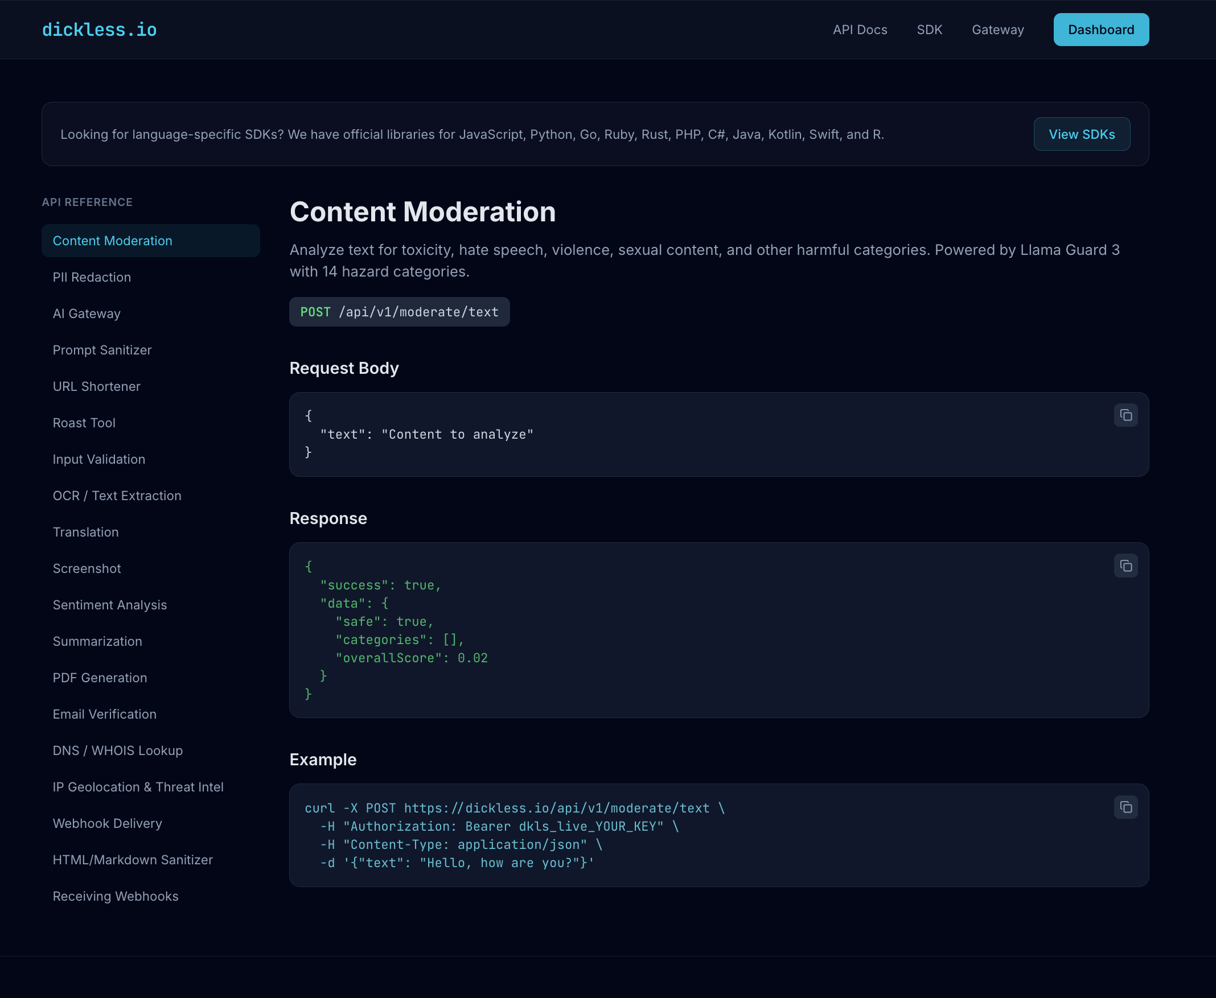Open the API Docs menu item
This screenshot has height=998, width=1216.
860,30
